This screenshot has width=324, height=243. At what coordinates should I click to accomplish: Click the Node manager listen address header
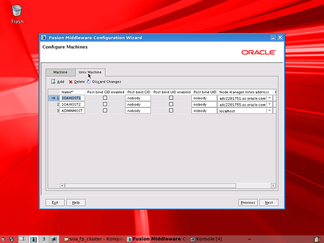coord(244,92)
